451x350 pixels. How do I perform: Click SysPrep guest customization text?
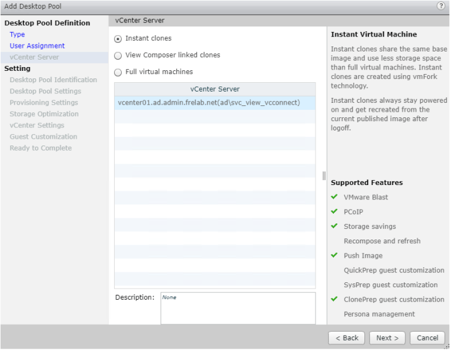click(391, 285)
